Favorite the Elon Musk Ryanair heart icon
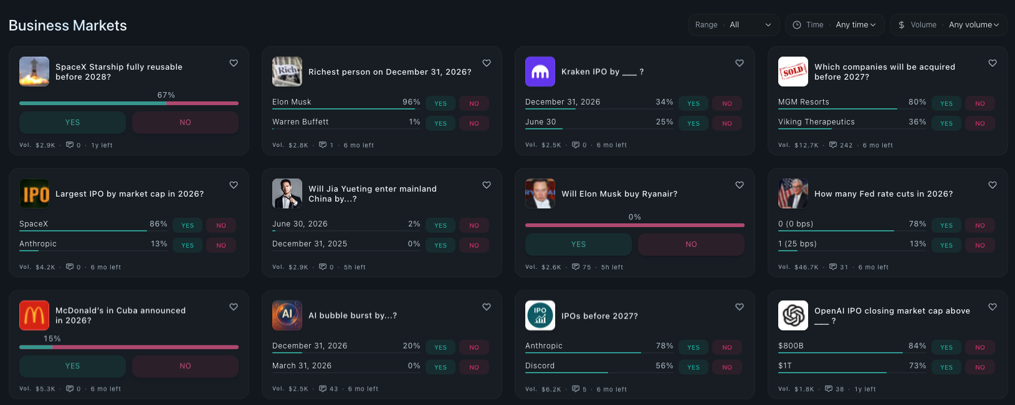 click(740, 185)
